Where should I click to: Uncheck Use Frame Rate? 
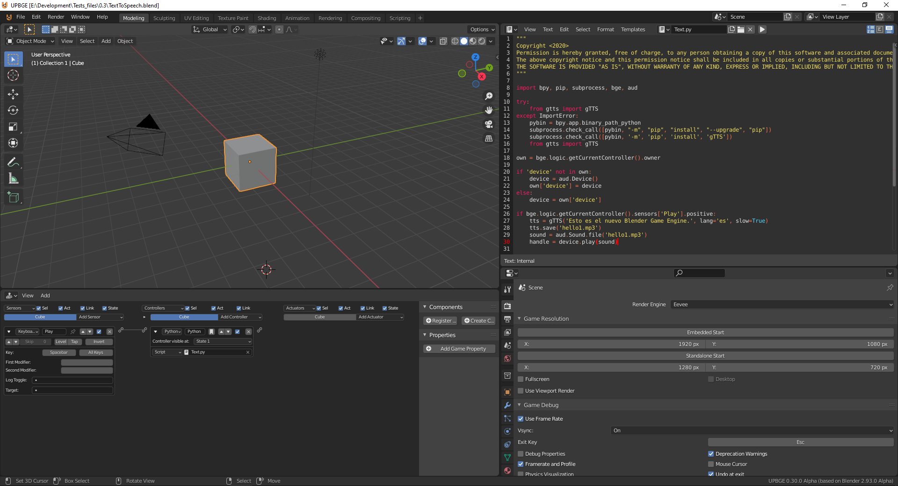coord(521,419)
